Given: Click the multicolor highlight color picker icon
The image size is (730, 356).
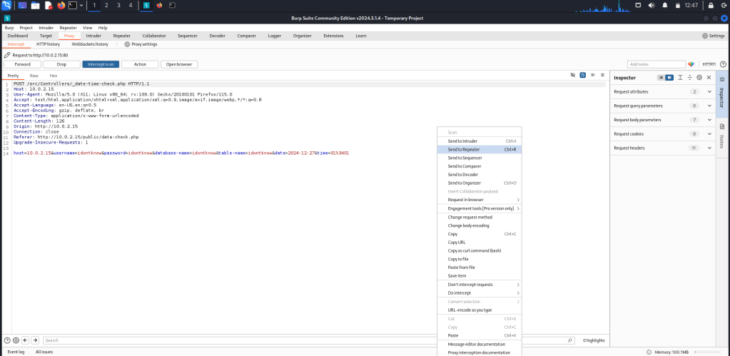Looking at the screenshot, I should coord(691,64).
